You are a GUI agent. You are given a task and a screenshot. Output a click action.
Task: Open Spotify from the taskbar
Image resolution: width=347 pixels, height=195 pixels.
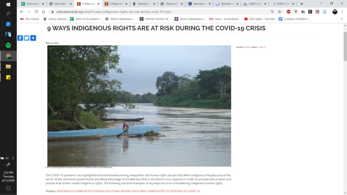point(8,45)
